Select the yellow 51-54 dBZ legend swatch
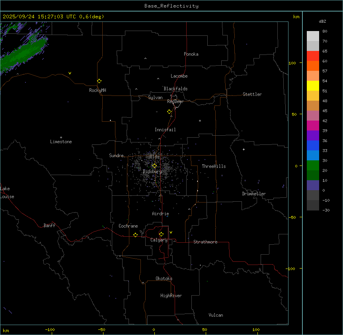This screenshot has height=335, width=343. 313,86
